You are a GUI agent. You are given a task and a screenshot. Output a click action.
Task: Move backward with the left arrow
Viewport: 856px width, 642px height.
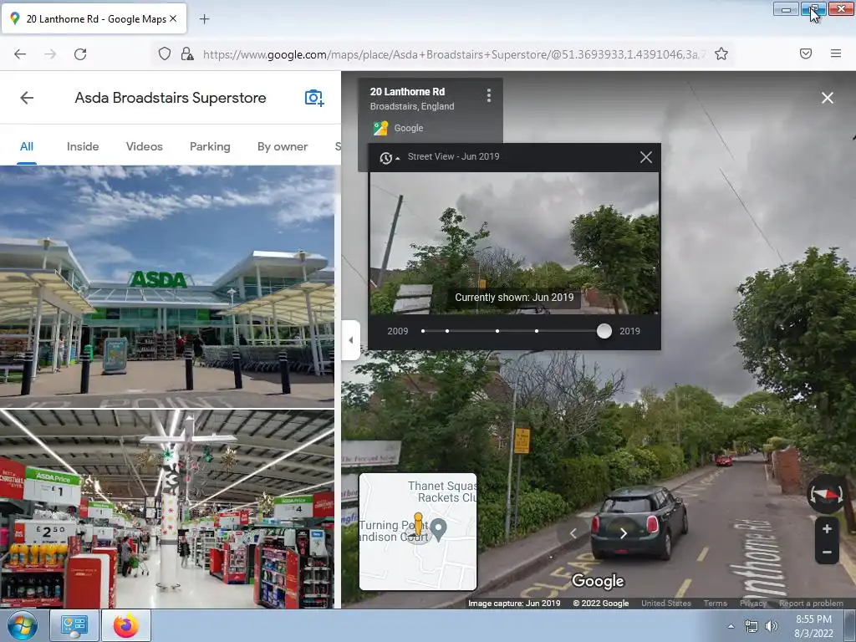(573, 533)
